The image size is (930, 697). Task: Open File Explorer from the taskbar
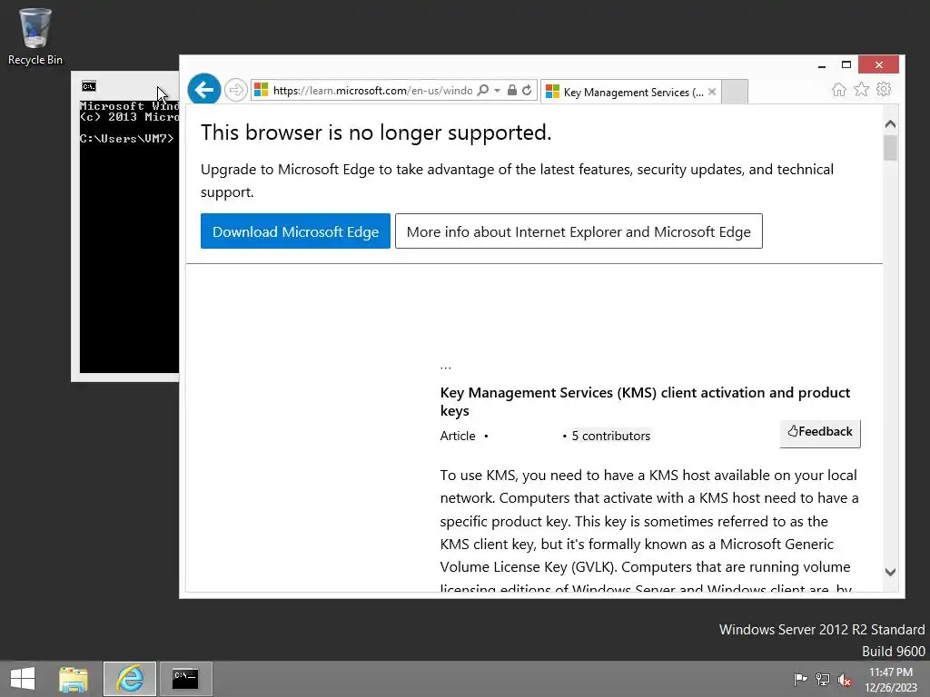73,679
